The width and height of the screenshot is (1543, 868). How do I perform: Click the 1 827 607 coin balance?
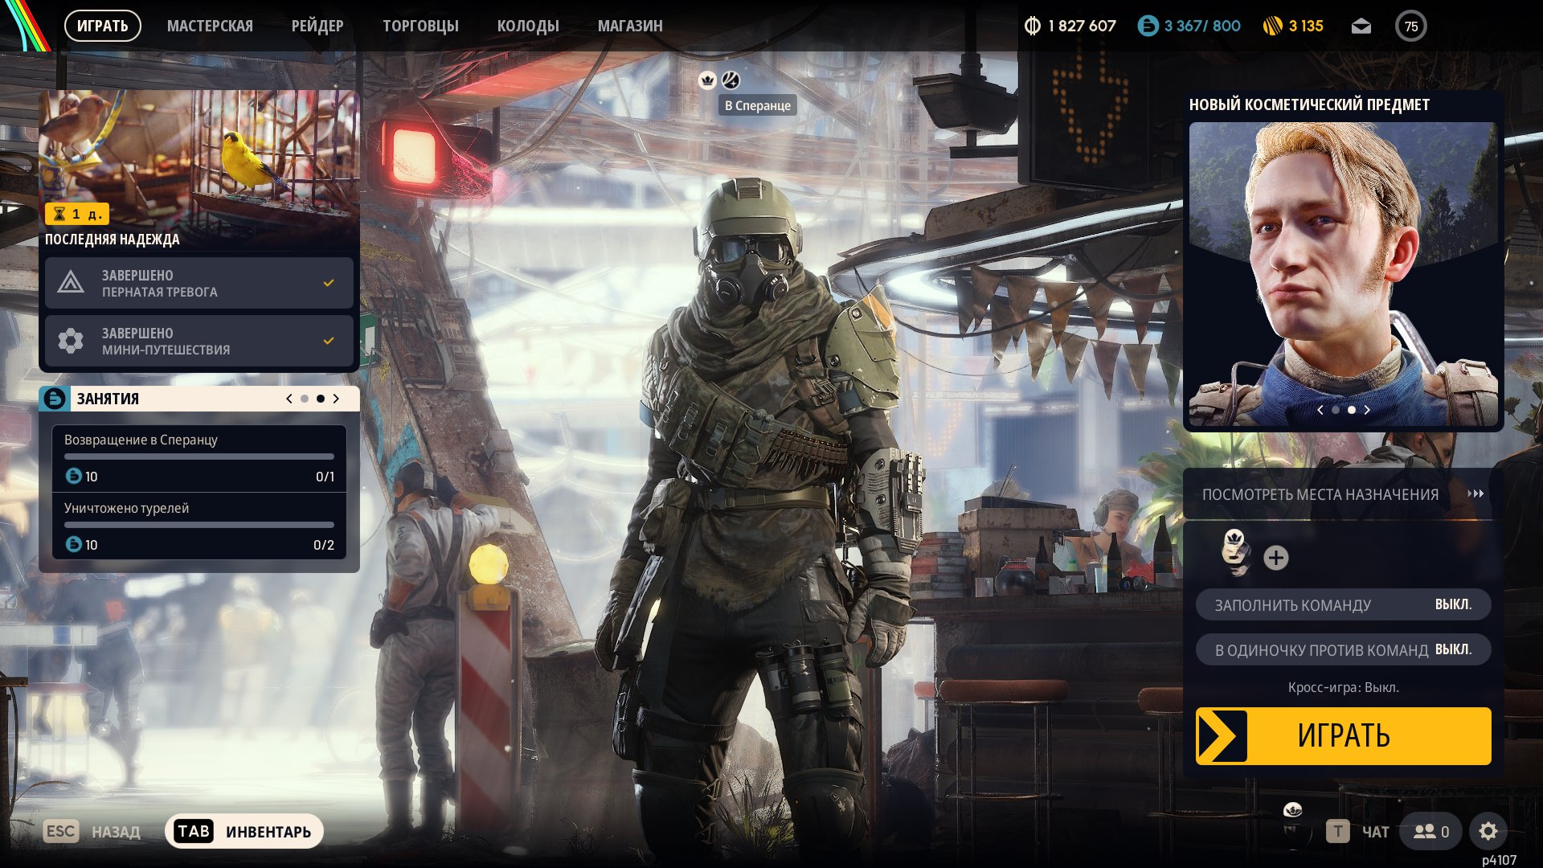1082,26
